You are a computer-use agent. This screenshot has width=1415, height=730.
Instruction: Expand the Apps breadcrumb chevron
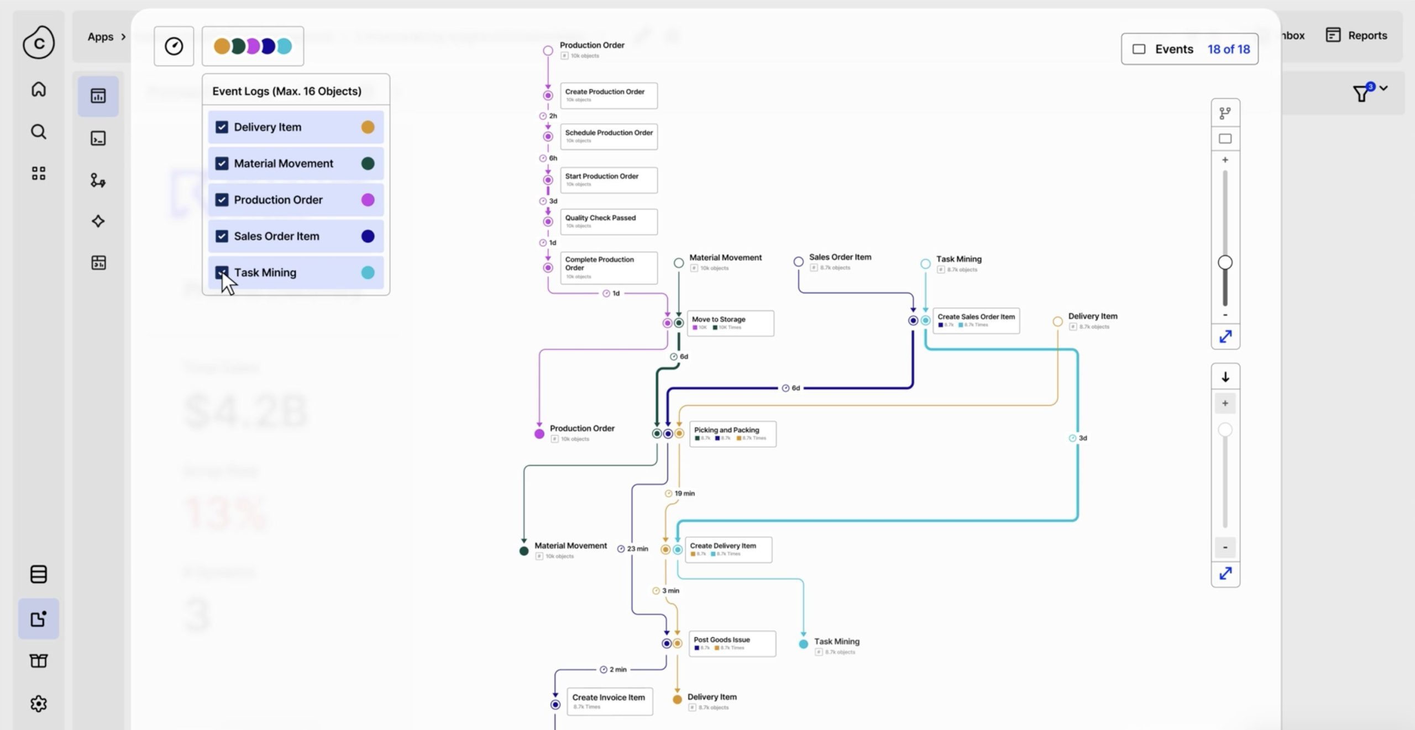click(123, 37)
